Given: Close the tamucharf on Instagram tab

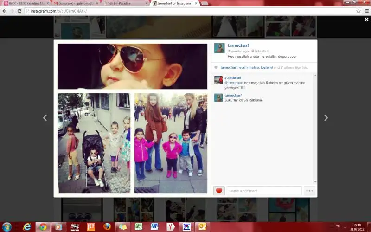Looking at the screenshot, I should 196,3.
